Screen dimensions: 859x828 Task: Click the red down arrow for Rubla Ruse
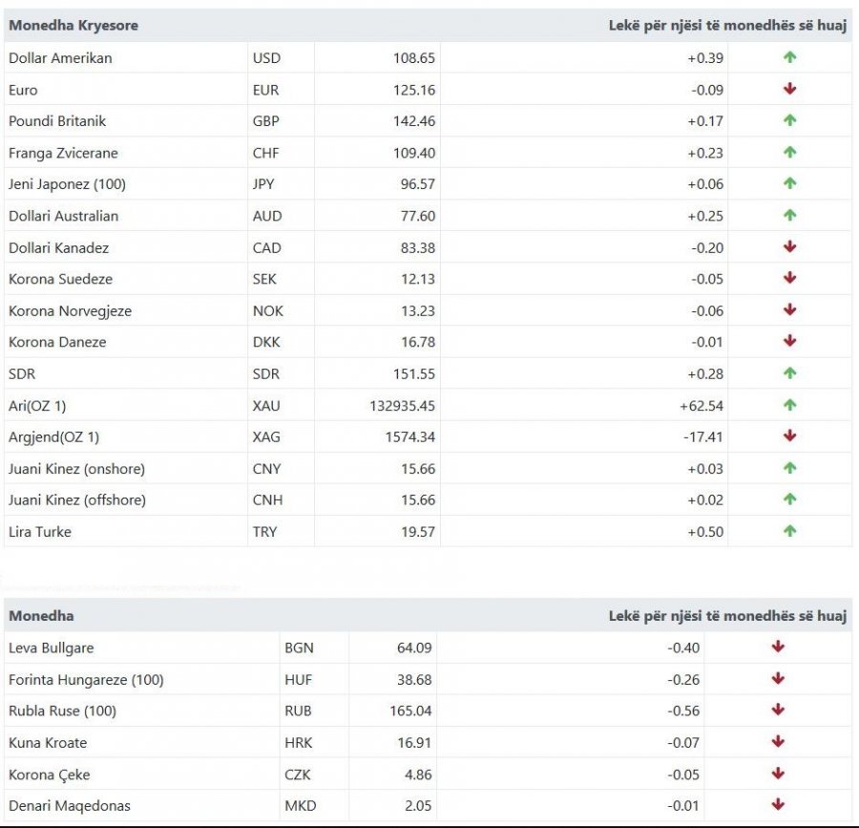point(778,711)
